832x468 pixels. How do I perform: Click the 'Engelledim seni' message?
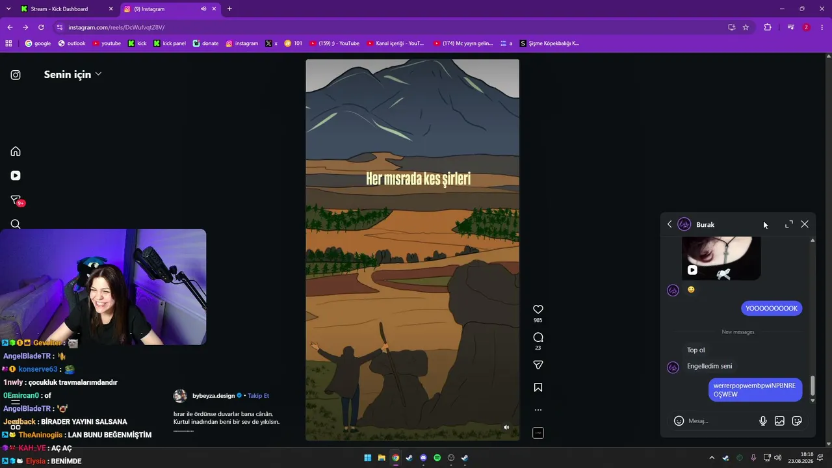(x=710, y=366)
